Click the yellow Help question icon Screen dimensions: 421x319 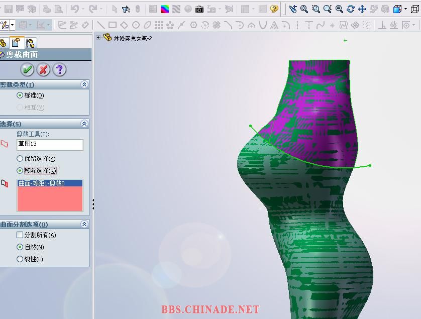pos(274,9)
